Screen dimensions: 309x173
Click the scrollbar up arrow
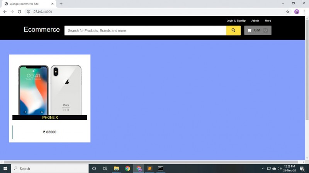[x=307, y=18]
